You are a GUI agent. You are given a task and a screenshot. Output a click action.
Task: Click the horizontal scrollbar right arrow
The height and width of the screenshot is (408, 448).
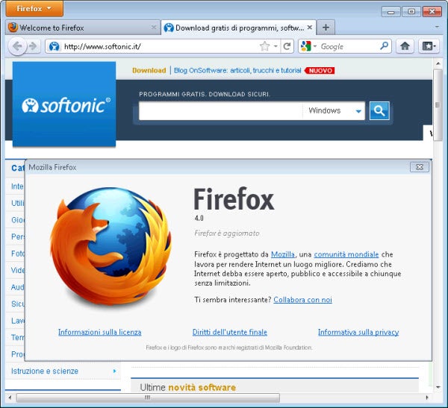(427, 398)
